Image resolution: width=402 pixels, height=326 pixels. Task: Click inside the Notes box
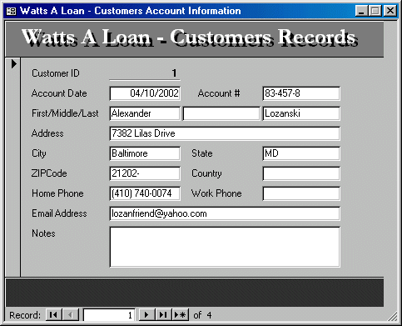(x=225, y=247)
